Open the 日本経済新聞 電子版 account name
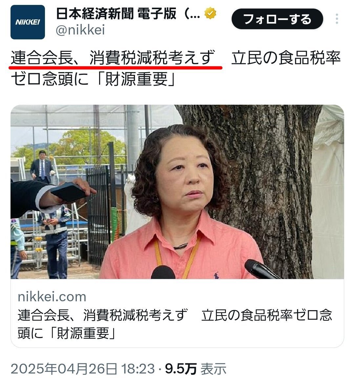 pos(128,13)
